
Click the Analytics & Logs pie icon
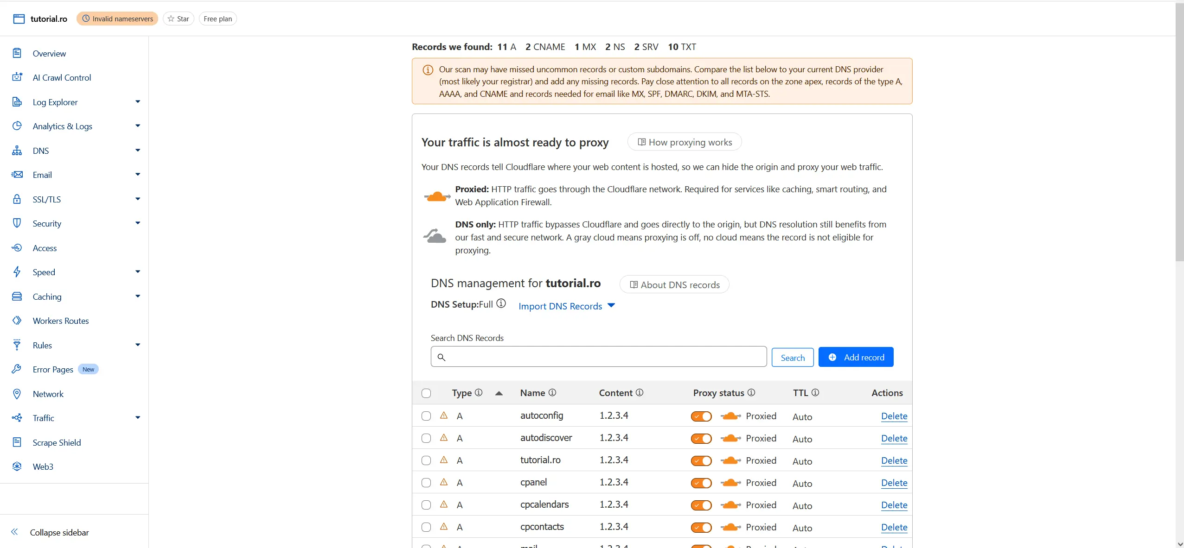(x=17, y=126)
